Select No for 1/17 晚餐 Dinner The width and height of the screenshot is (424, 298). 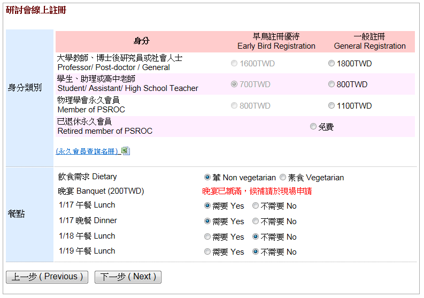256,221
